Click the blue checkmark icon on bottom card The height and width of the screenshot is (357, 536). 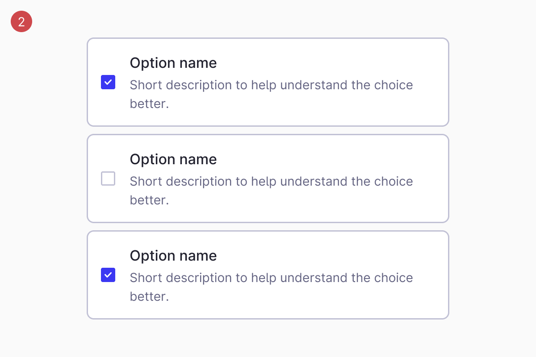click(108, 275)
